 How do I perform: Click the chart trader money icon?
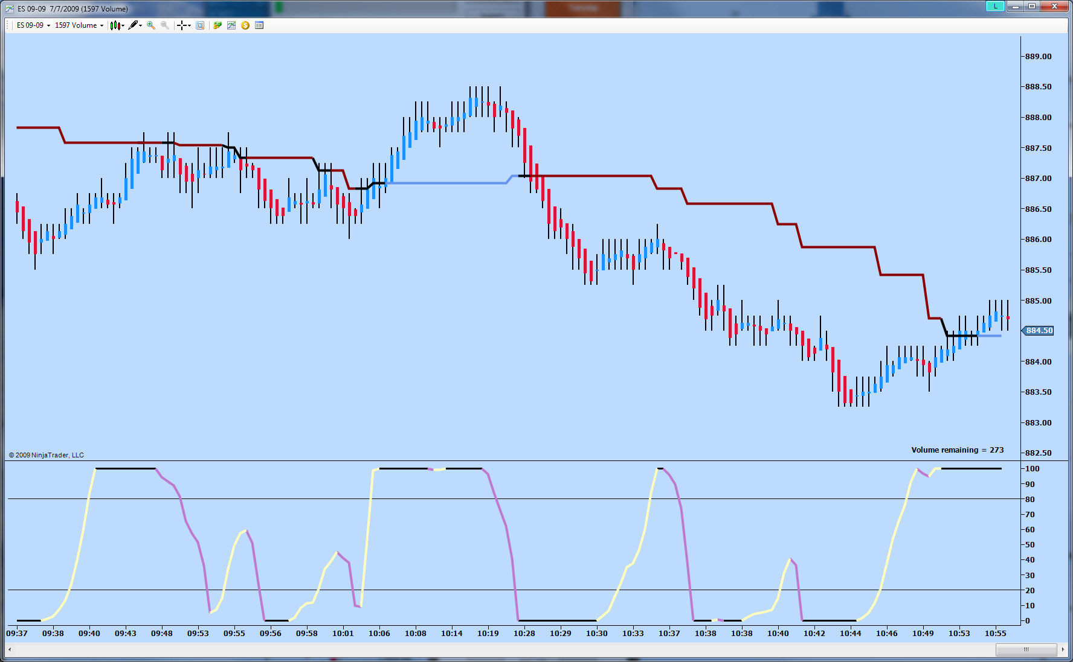pos(217,25)
